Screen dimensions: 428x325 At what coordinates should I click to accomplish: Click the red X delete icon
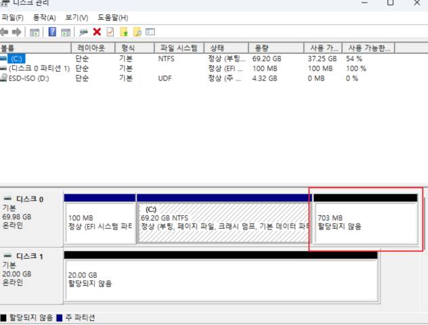(97, 32)
